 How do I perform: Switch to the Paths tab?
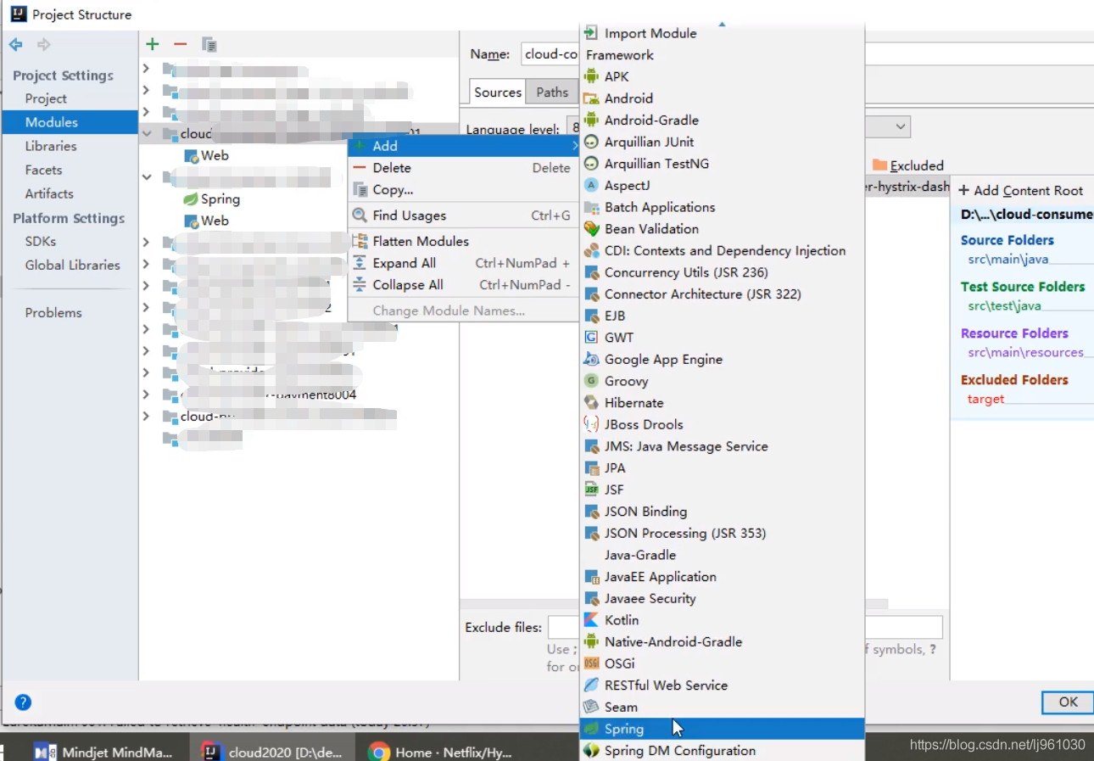tap(552, 92)
